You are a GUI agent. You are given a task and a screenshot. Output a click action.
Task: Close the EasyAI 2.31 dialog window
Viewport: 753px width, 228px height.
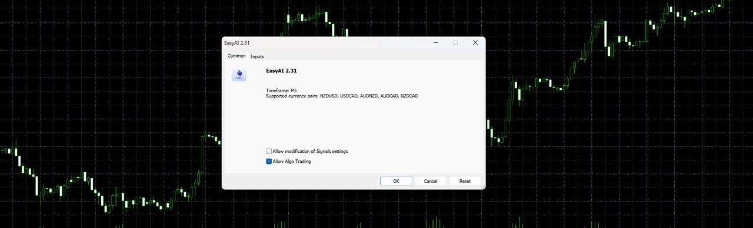[x=475, y=43]
